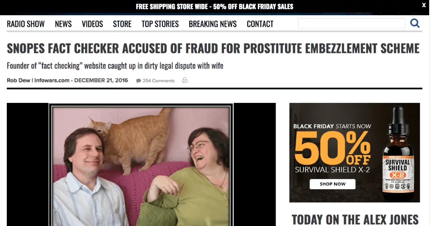430x226 pixels.
Task: Click the Shop Now button in ad
Action: (x=332, y=184)
